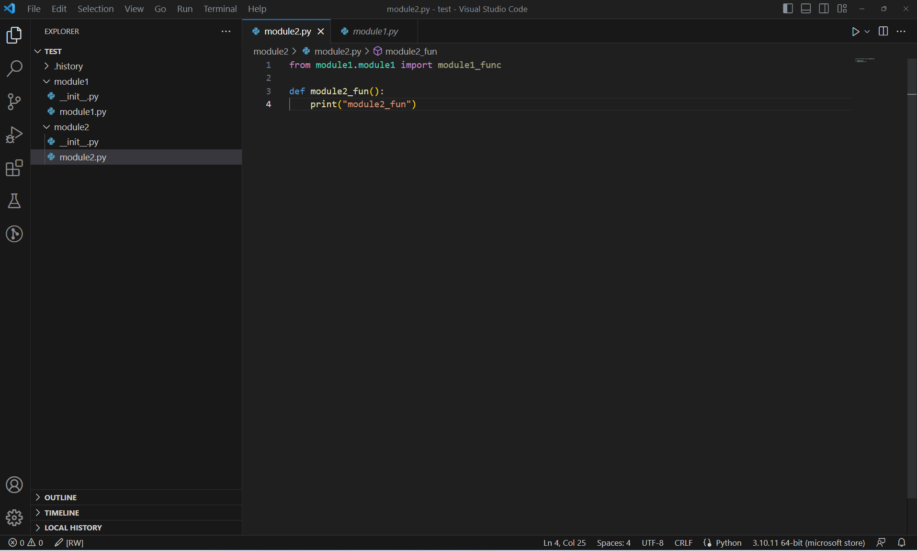The width and height of the screenshot is (917, 551).
Task: Toggle the Primary Side Bar layout button
Action: 788,9
